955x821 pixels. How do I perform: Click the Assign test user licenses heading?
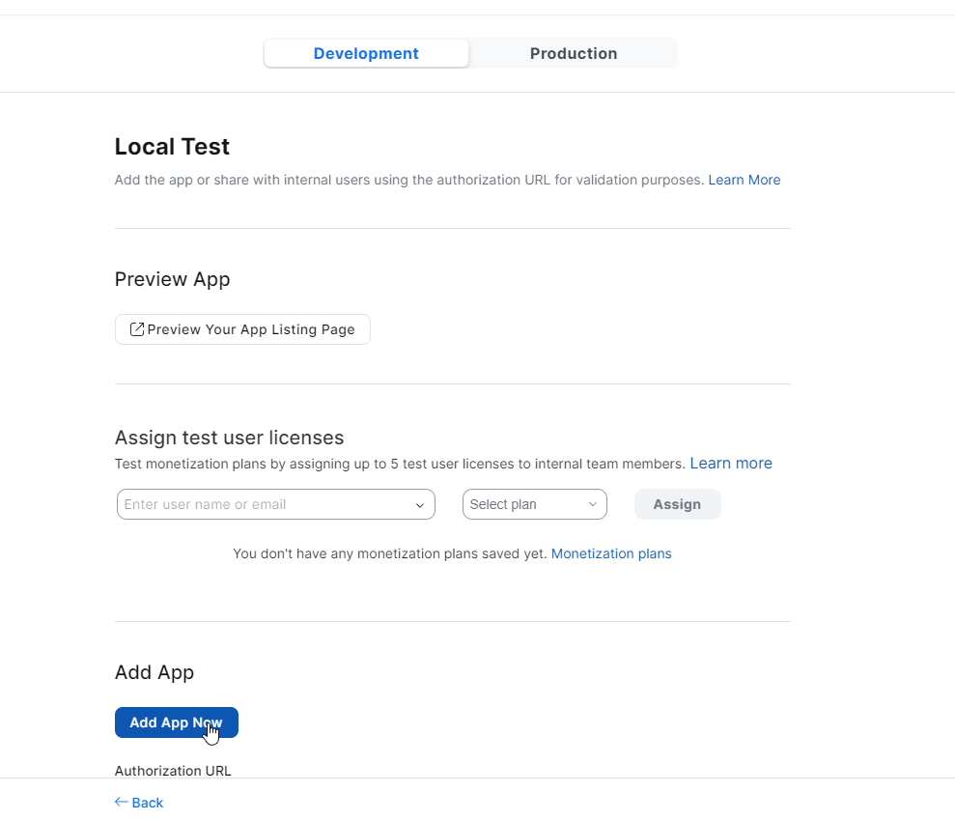pos(229,438)
